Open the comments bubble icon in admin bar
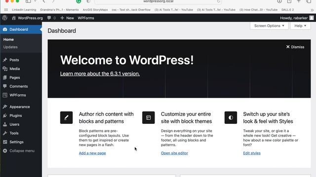 point(49,18)
